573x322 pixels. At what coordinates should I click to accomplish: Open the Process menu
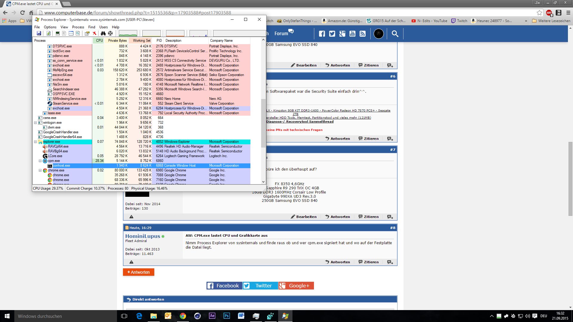click(x=78, y=27)
